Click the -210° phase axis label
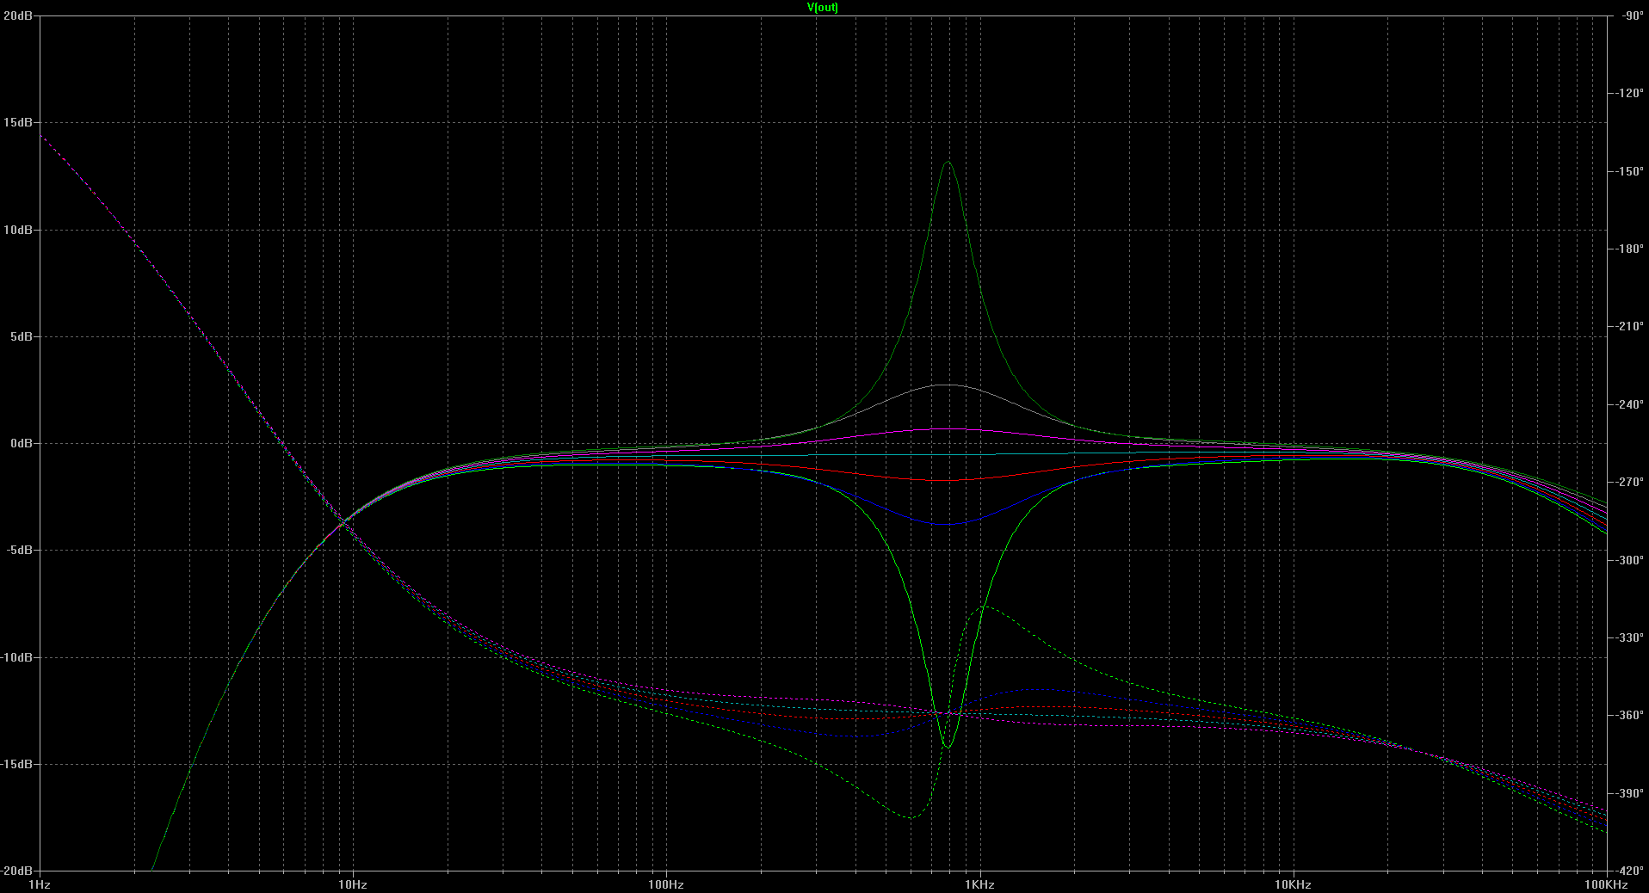 click(1628, 326)
